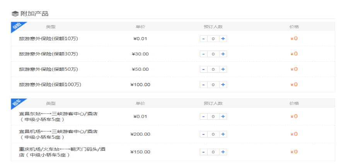Image resolution: width=342 pixels, height=168 pixels.
Task: Click minus for 保额30万 insurance row
Action: [x=203, y=54]
